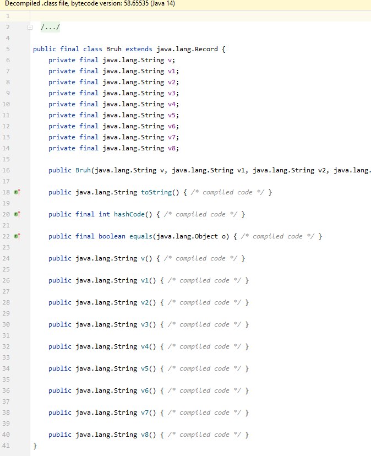Click accessor method v4() on line 32

(145, 346)
